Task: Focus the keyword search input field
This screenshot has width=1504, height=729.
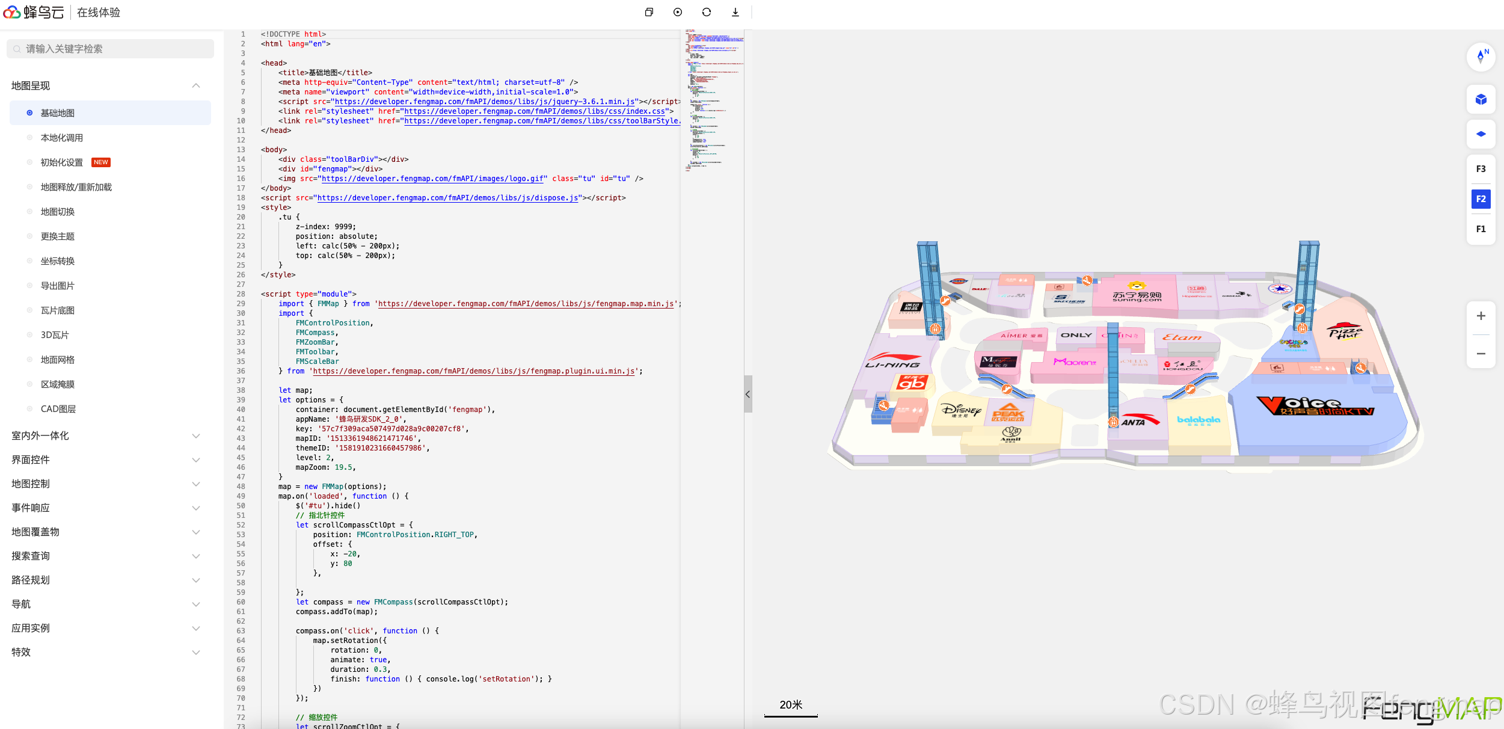Action: 110,49
